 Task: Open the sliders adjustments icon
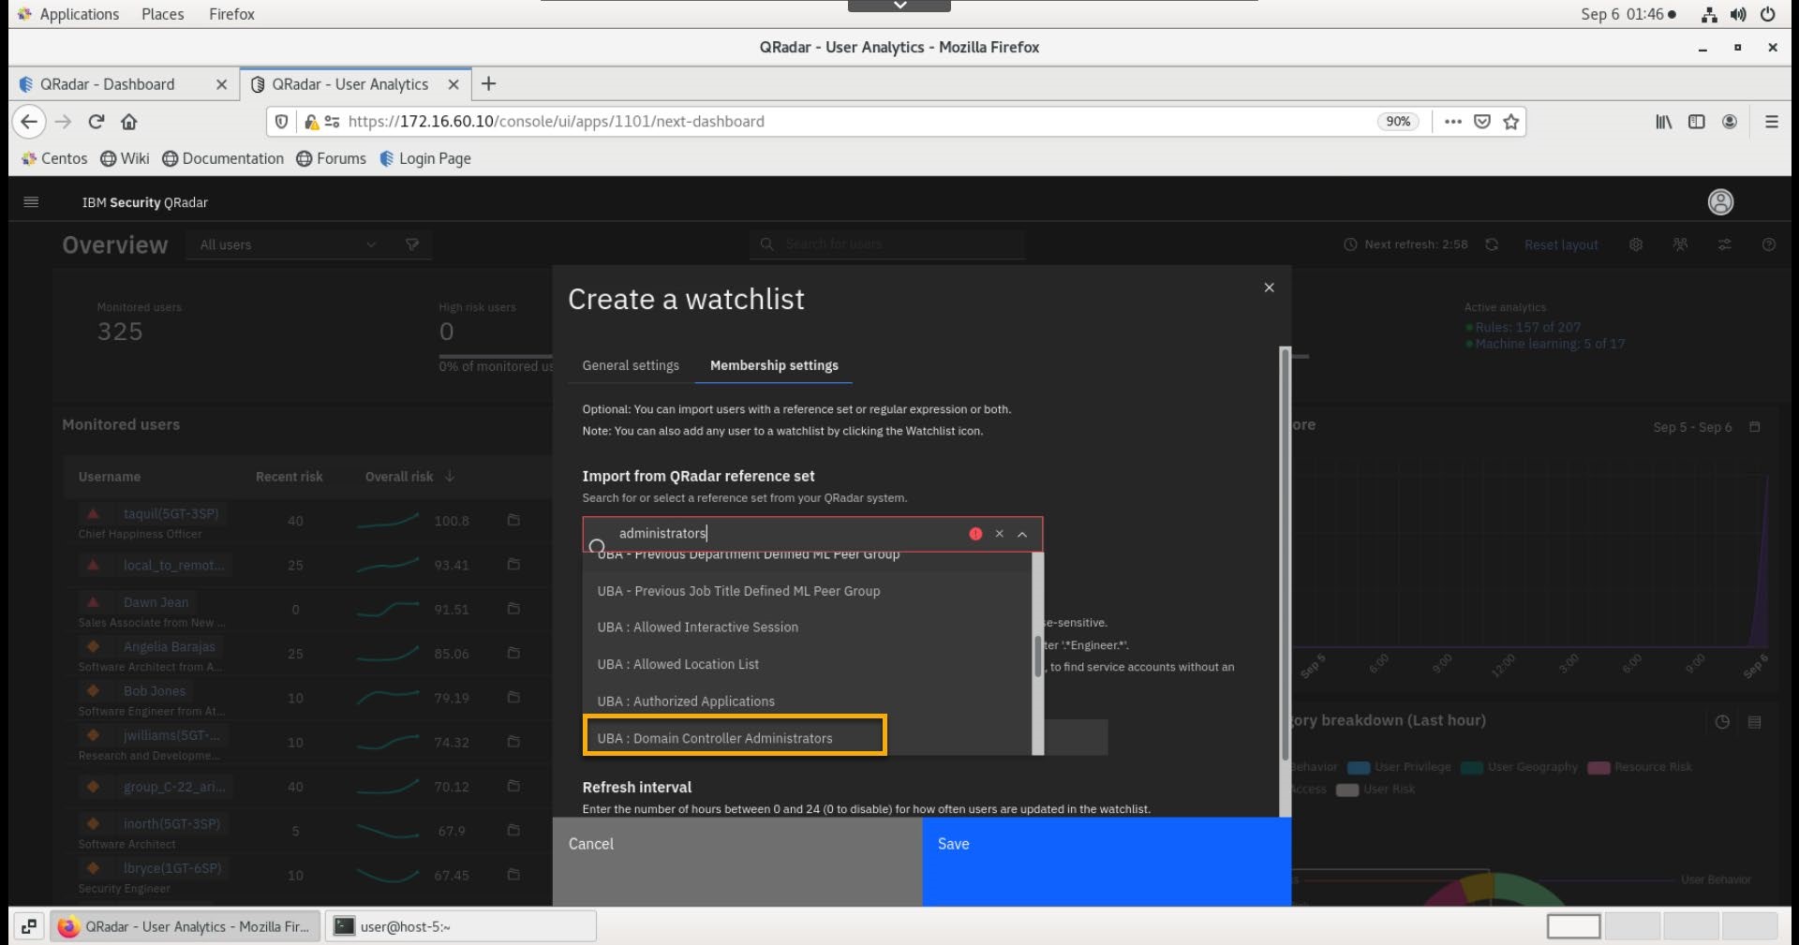(x=1724, y=244)
